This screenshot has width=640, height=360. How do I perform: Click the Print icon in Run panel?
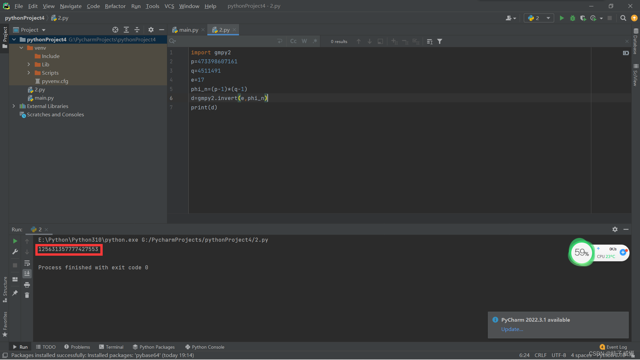coord(27,285)
